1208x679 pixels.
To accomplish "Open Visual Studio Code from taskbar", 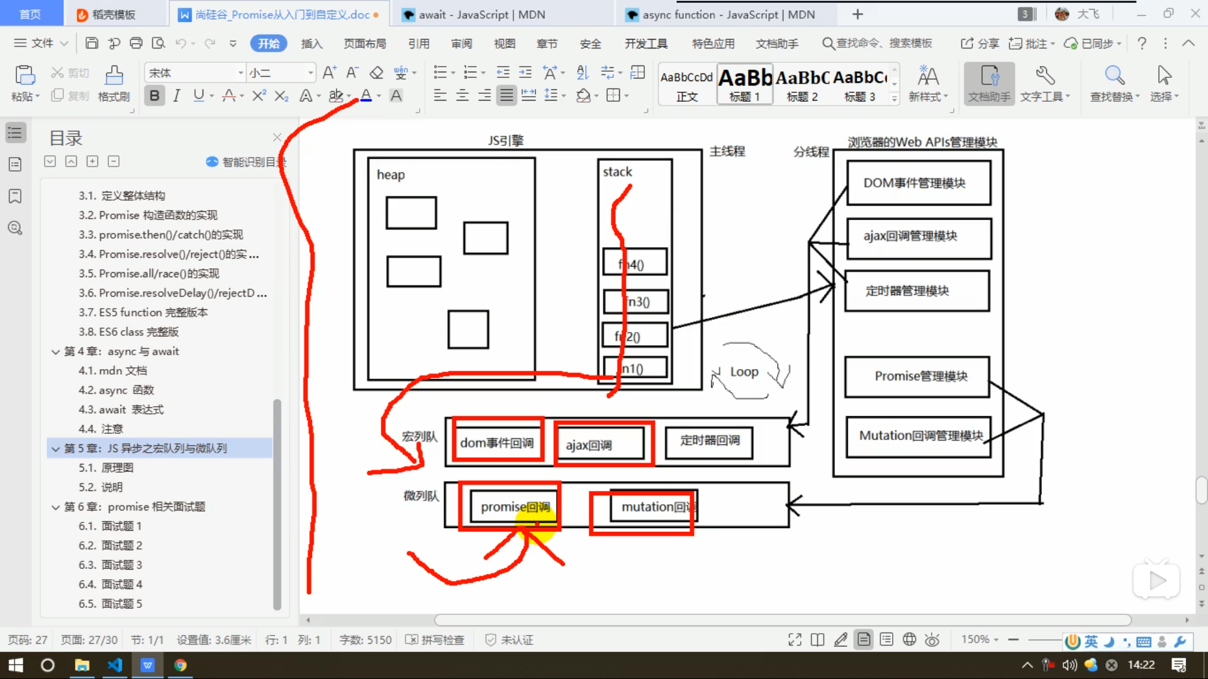I will pyautogui.click(x=115, y=665).
